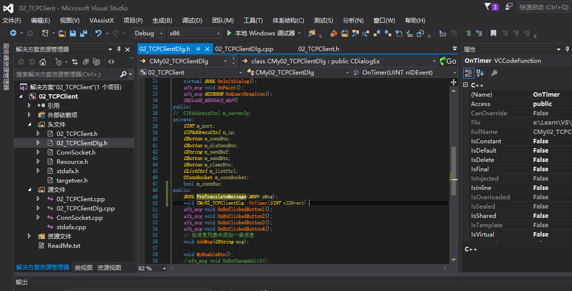This screenshot has width=572, height=291.
Task: Toggle the pin on 02_TCPClientDlg.h tab
Action: tap(198, 49)
